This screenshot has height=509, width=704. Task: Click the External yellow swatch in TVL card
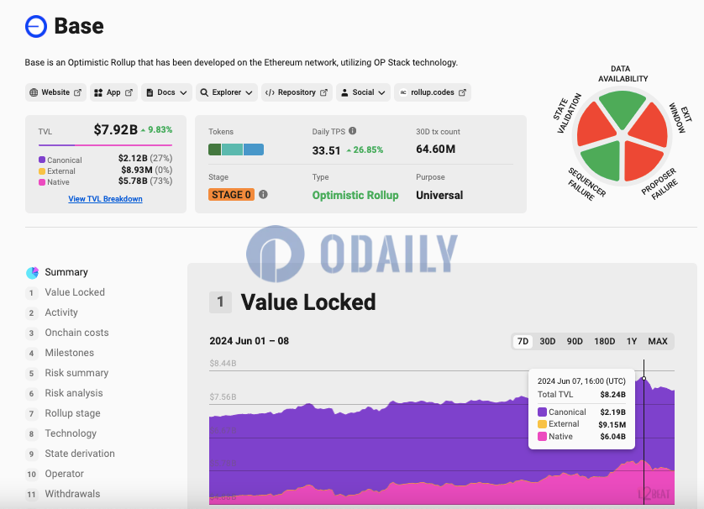pos(42,171)
